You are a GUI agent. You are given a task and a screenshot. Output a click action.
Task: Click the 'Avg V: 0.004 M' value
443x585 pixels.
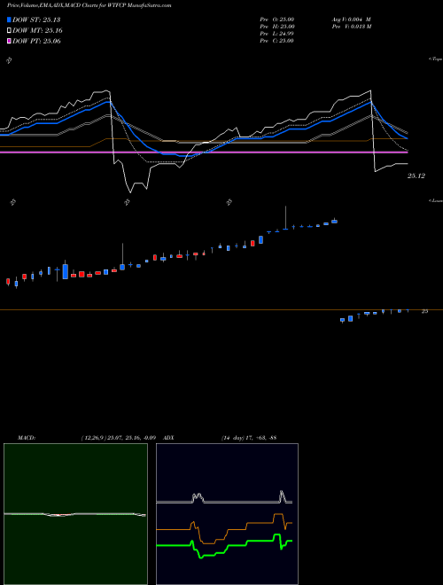351,19
